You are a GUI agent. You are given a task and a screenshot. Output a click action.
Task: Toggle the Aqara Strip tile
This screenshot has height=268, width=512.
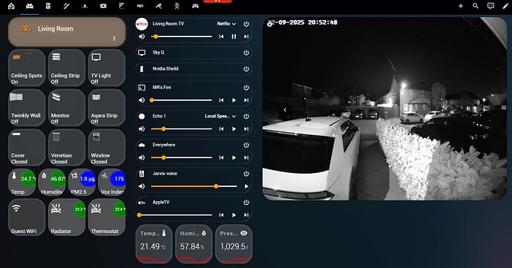point(106,108)
